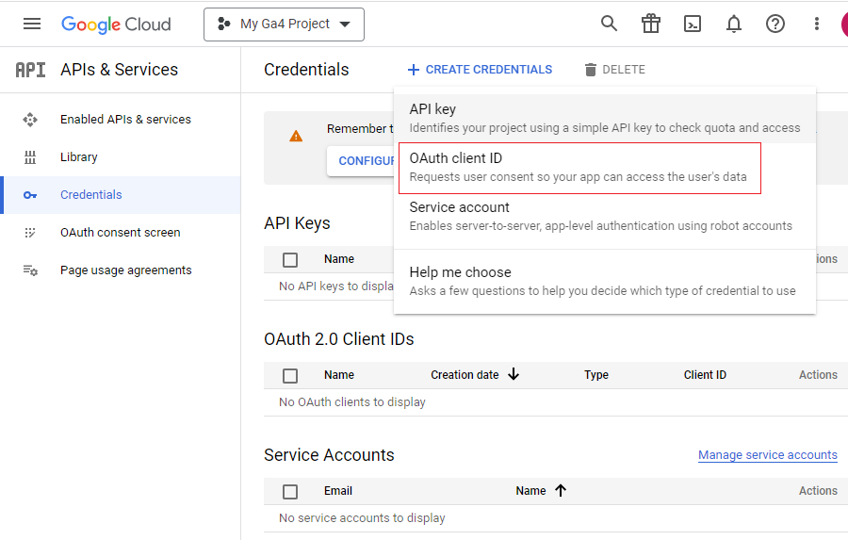848x540 pixels.
Task: Click the Enabled APIs & services icon
Action: [x=30, y=120]
